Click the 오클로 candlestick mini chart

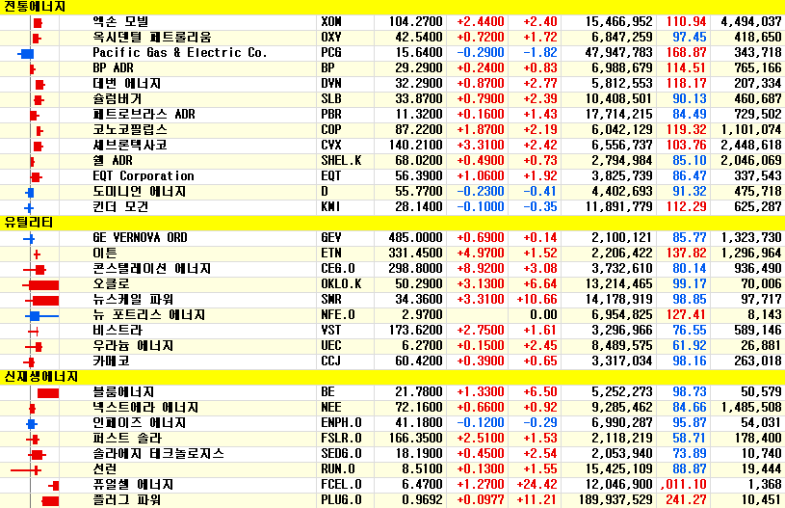[x=40, y=285]
